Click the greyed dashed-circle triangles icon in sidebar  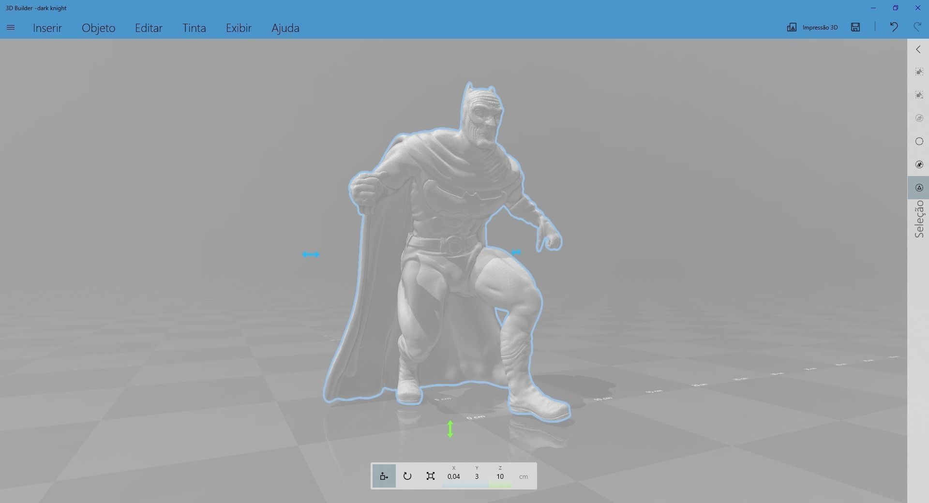tap(919, 118)
